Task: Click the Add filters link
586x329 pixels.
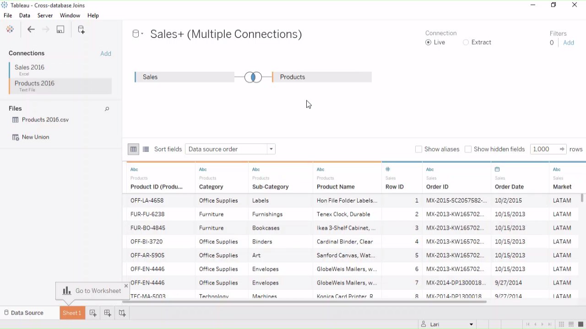Action: (568, 42)
